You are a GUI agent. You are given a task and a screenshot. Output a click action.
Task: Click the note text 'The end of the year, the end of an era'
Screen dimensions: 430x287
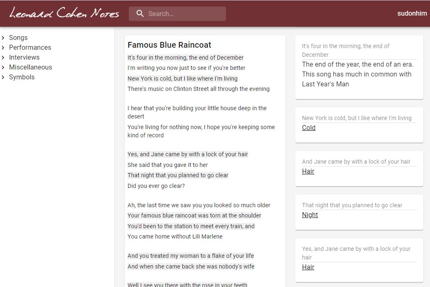tap(358, 65)
